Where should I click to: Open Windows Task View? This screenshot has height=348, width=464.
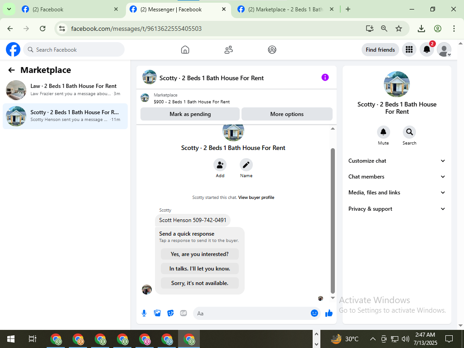(x=33, y=339)
